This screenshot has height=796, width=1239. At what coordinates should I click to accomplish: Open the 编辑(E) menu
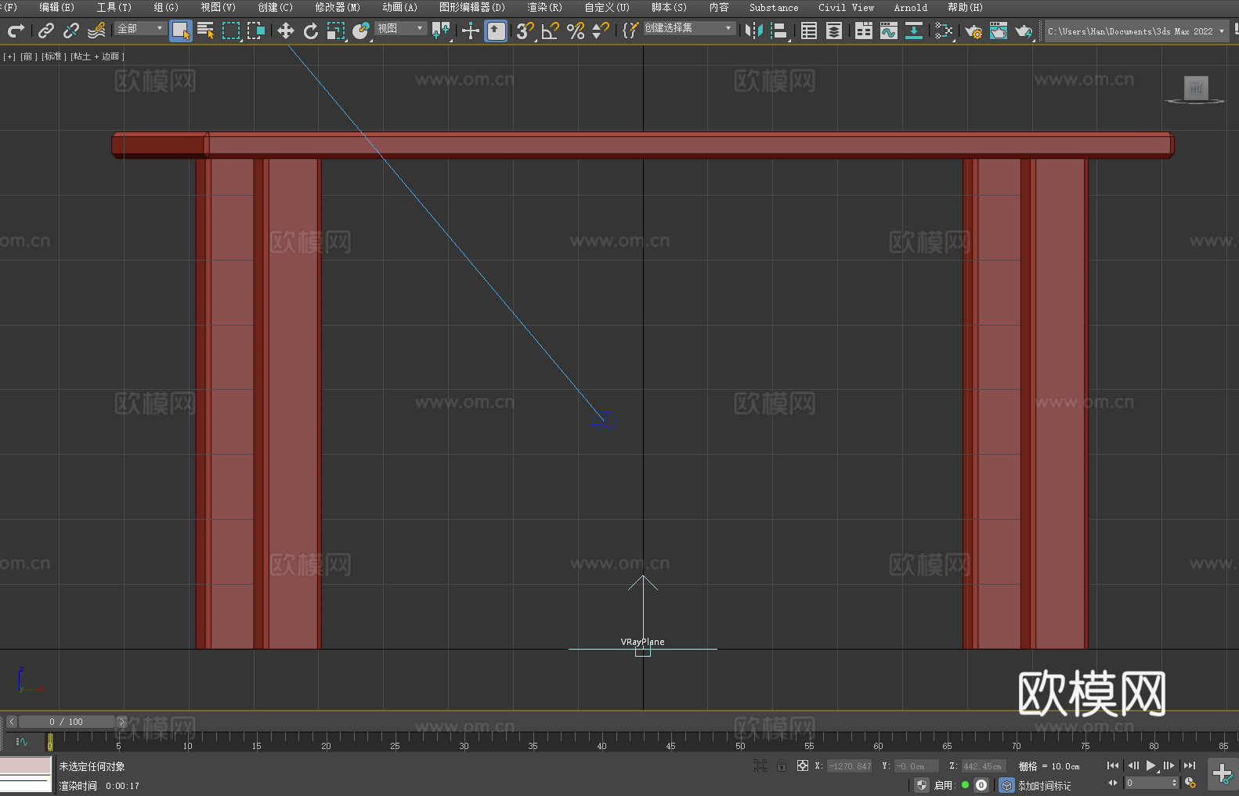pyautogui.click(x=56, y=7)
